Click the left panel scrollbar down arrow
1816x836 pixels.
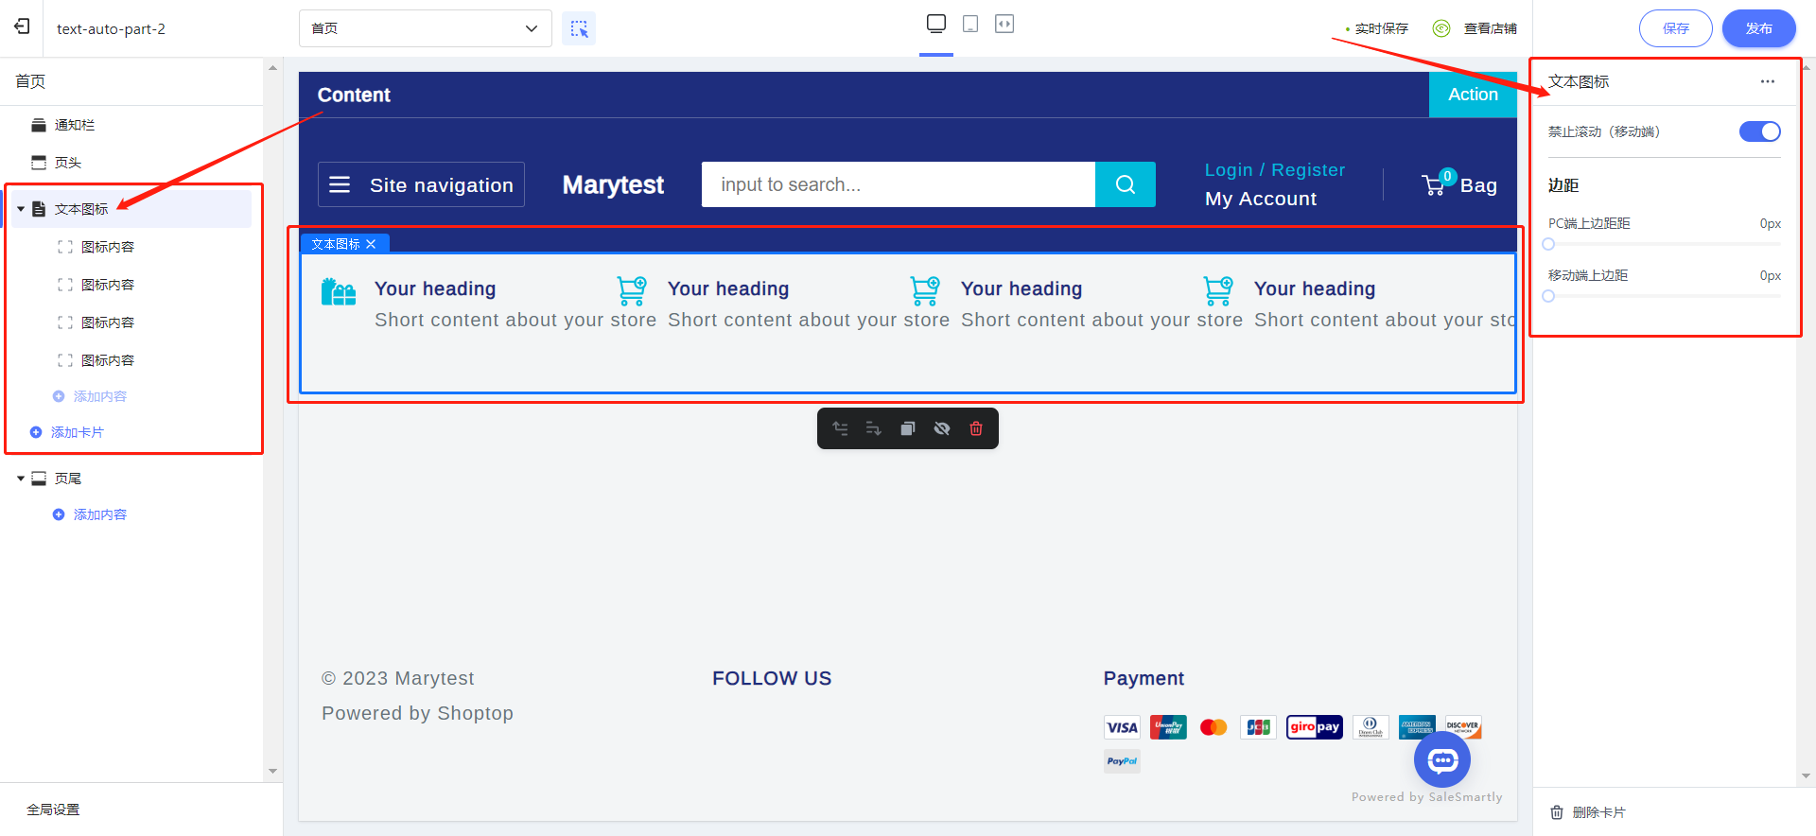pyautogui.click(x=272, y=772)
